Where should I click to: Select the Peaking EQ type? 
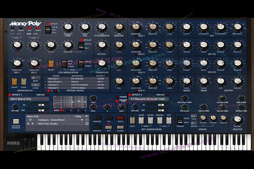coord(117,97)
